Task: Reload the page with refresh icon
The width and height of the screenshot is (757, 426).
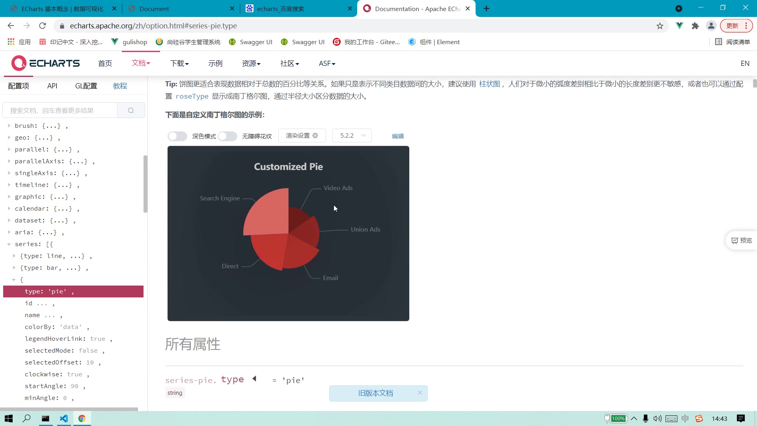Action: click(x=43, y=26)
